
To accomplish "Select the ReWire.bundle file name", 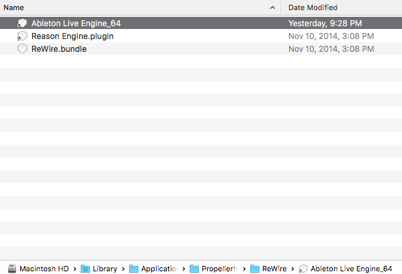I will point(59,48).
